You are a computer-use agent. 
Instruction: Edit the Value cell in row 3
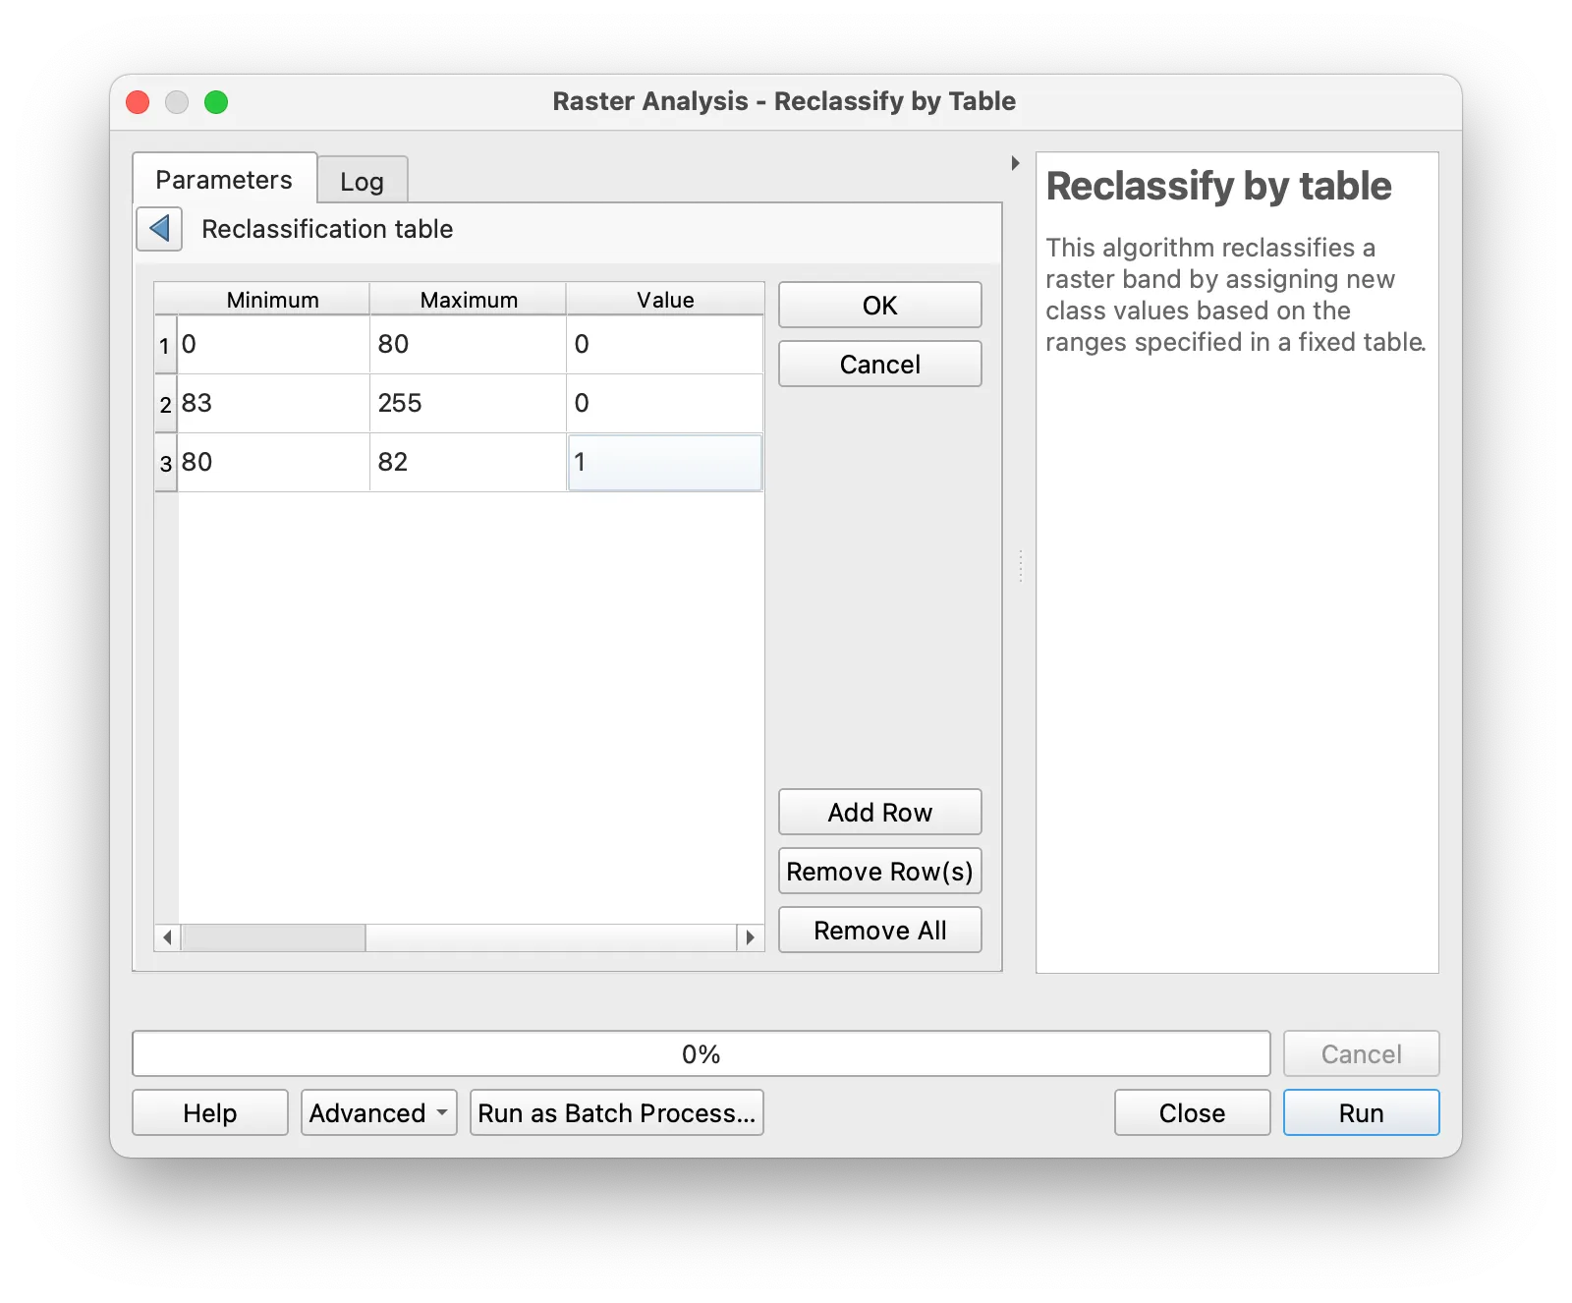point(665,463)
